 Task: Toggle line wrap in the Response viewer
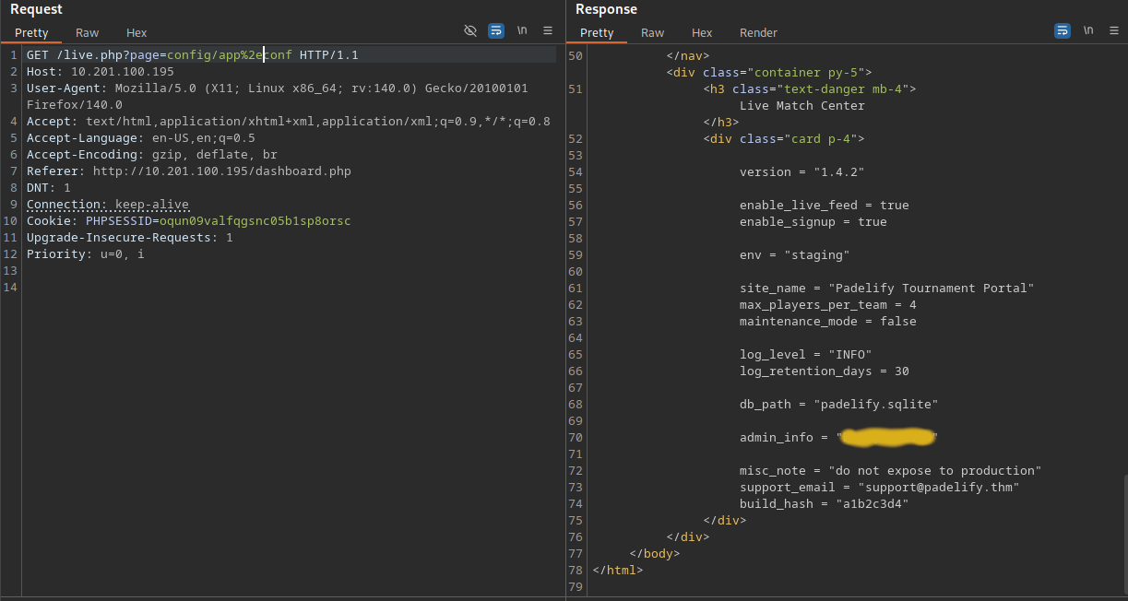pyautogui.click(x=1063, y=30)
